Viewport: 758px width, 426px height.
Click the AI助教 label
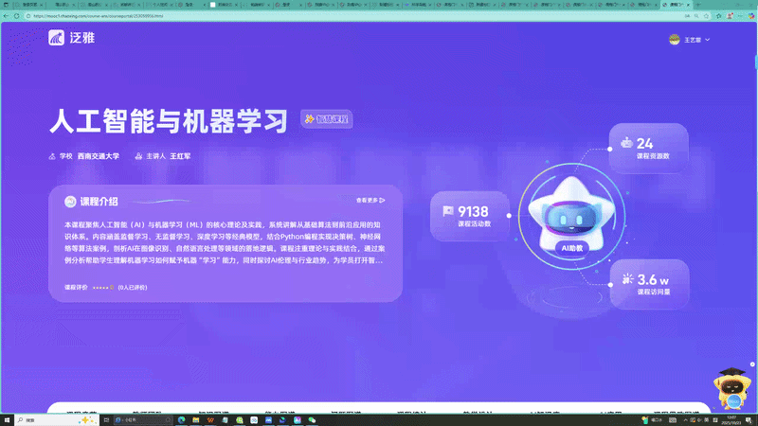click(572, 248)
